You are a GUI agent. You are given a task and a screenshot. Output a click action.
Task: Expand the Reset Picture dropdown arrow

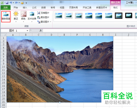[50, 22]
